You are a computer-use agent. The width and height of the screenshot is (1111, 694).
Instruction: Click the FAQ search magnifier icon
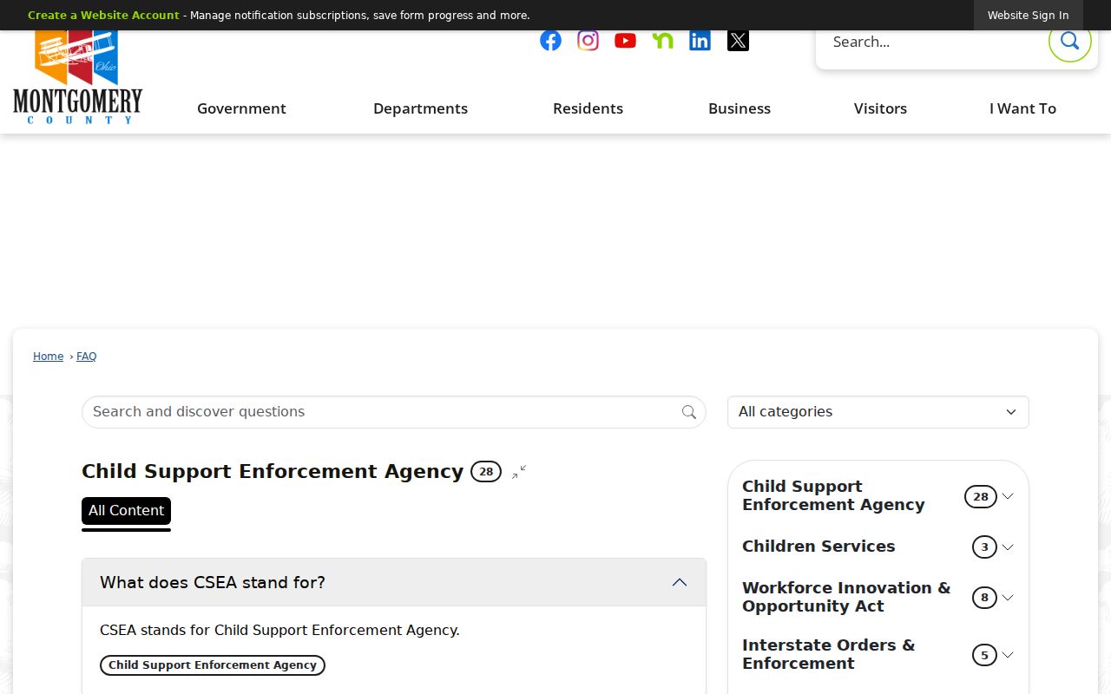point(689,412)
